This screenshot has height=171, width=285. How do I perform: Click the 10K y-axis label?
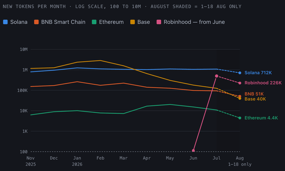coord(23,111)
